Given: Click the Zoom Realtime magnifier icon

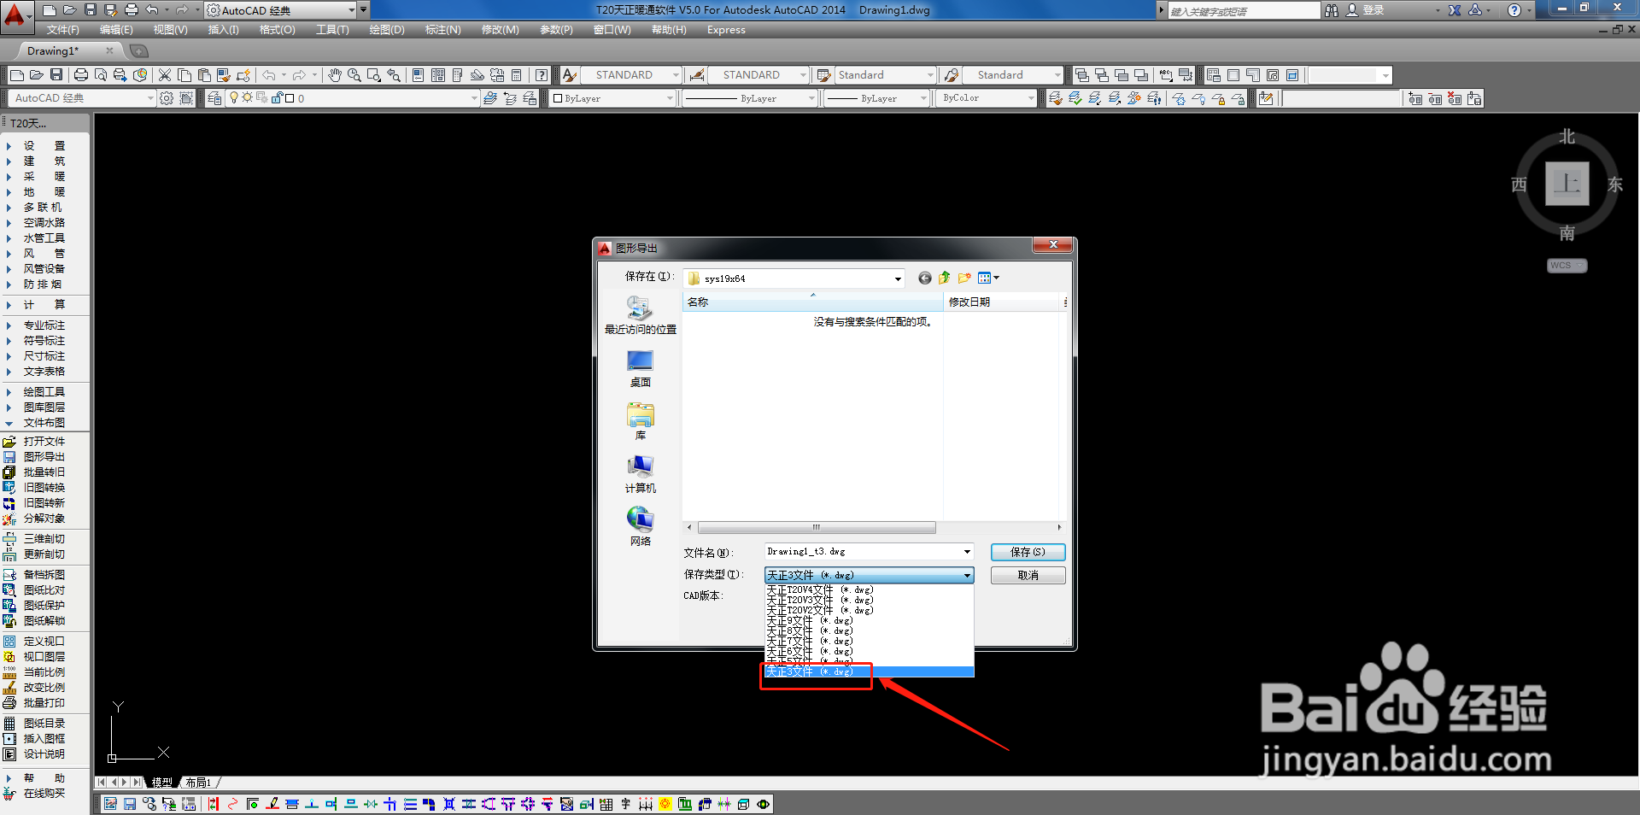Looking at the screenshot, I should coord(354,75).
